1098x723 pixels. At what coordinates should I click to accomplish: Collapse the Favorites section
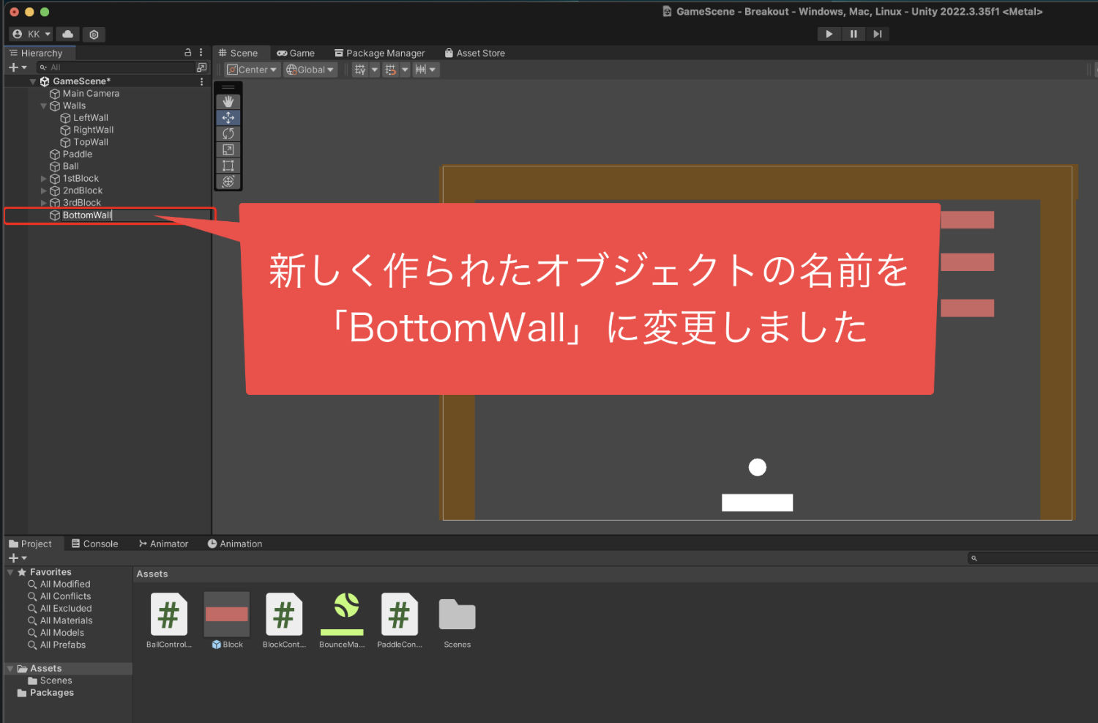(10, 572)
